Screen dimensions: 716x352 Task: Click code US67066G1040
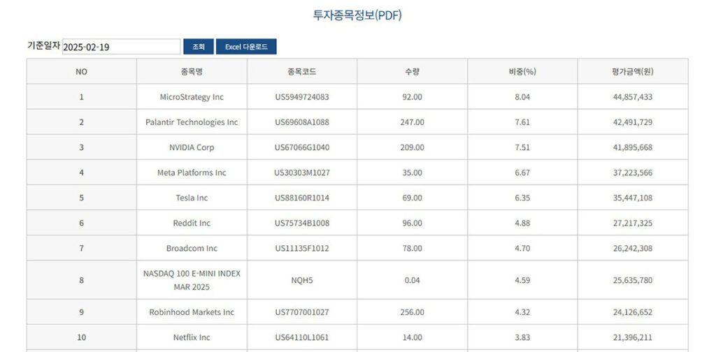click(x=302, y=148)
